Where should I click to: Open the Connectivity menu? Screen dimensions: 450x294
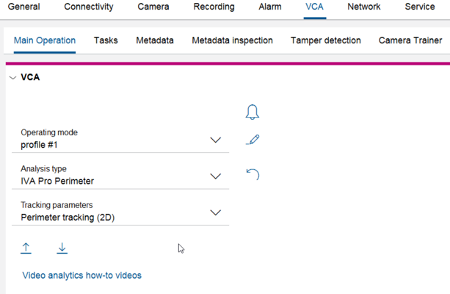click(89, 7)
